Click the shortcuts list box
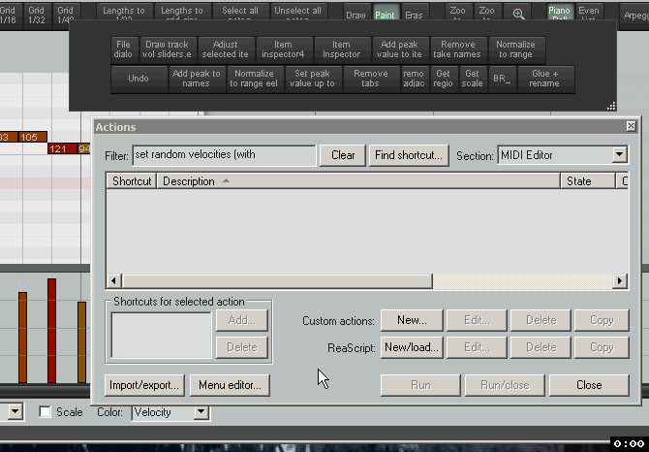649x452 pixels. coord(162,336)
